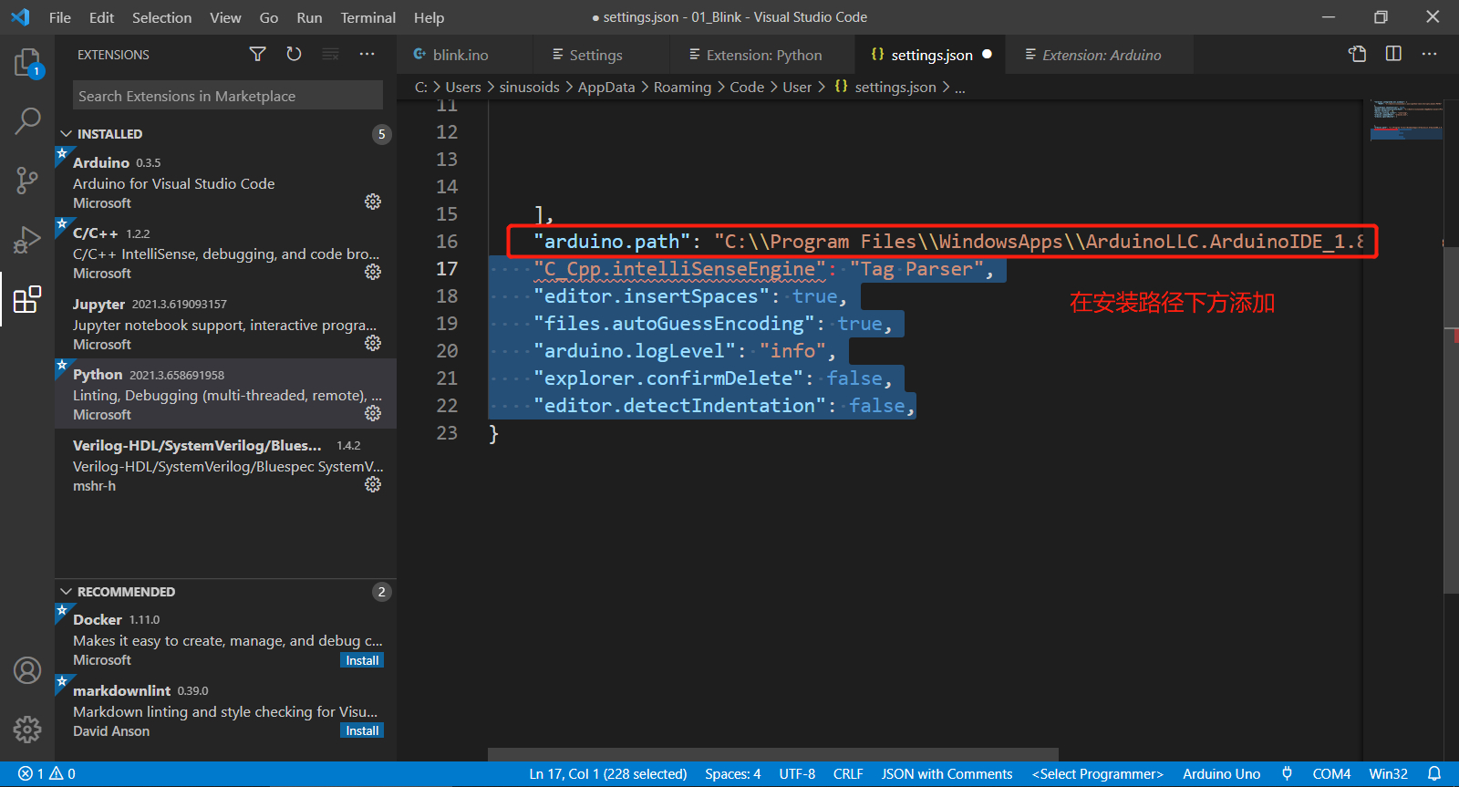Image resolution: width=1459 pixels, height=787 pixels.
Task: Click the serial port plug icon
Action: click(x=1287, y=773)
